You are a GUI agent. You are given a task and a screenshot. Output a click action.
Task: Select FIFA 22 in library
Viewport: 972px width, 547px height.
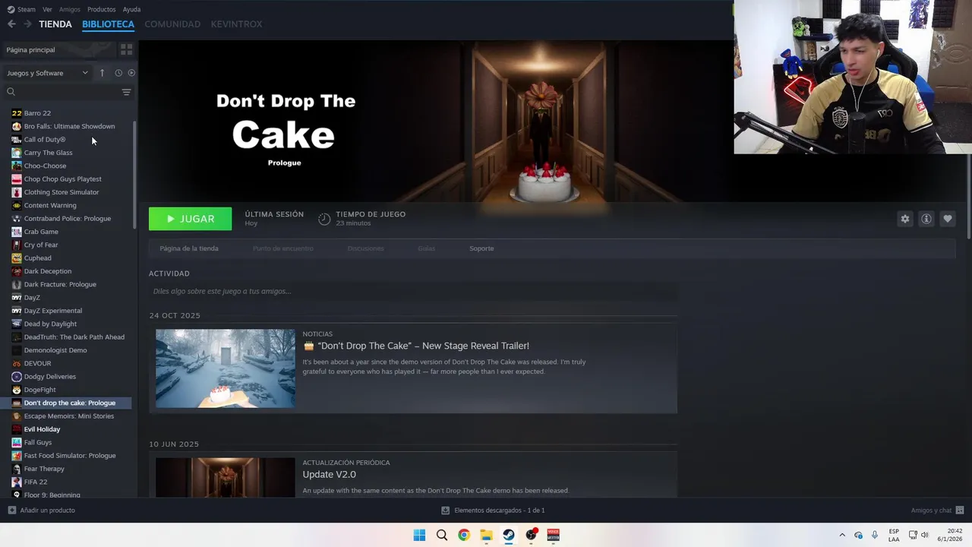pyautogui.click(x=35, y=482)
